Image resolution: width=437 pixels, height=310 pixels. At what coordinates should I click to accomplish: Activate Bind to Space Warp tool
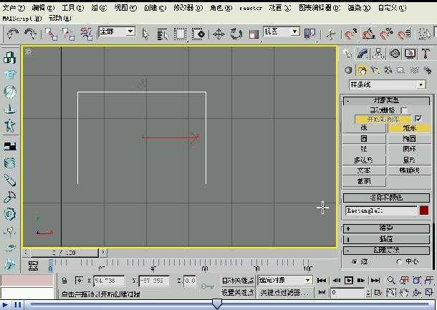87,34
